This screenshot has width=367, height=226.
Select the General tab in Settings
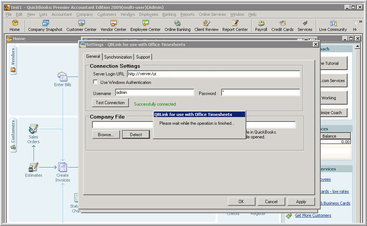(93, 56)
